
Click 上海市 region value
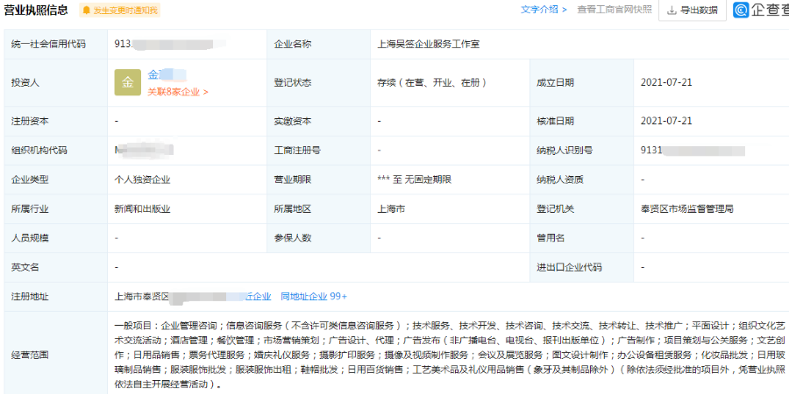click(391, 208)
